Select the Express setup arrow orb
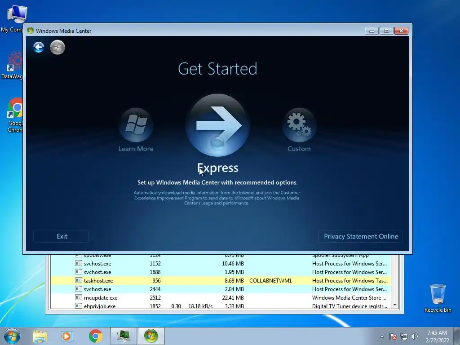The width and height of the screenshot is (460, 345). pos(218,125)
